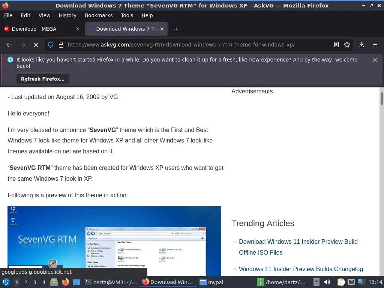Switch to virtual desktop 3

35,282
